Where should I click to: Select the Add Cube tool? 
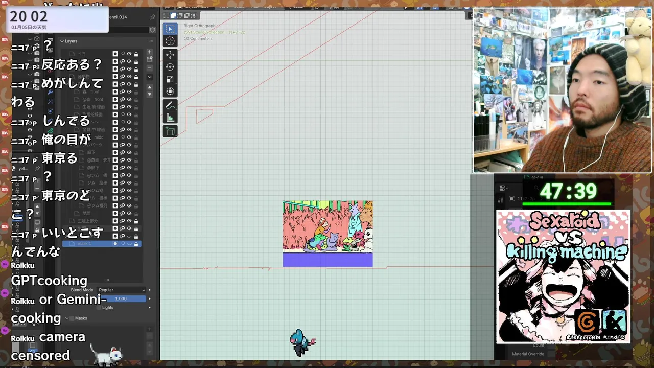(170, 131)
